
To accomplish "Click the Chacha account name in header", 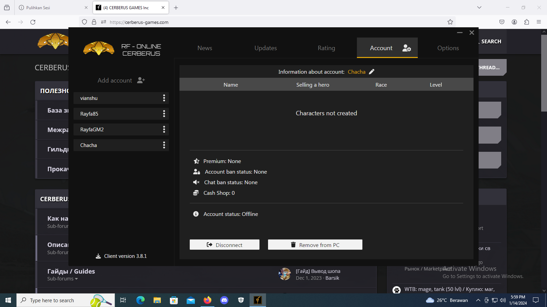I will pyautogui.click(x=357, y=72).
